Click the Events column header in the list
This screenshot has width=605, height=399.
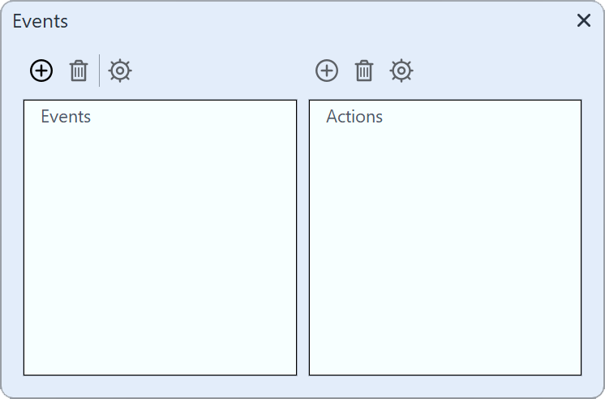pyautogui.click(x=66, y=117)
